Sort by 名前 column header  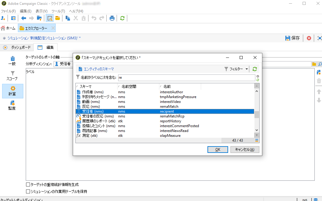coord(180,87)
